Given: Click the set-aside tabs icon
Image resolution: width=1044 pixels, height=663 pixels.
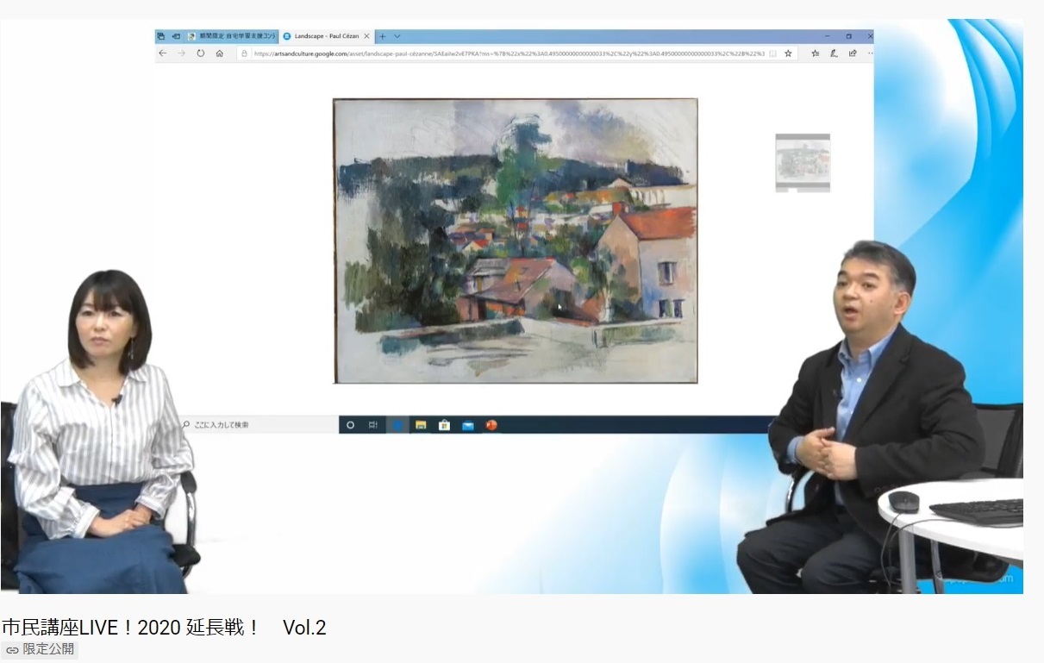Looking at the screenshot, I should [176, 36].
